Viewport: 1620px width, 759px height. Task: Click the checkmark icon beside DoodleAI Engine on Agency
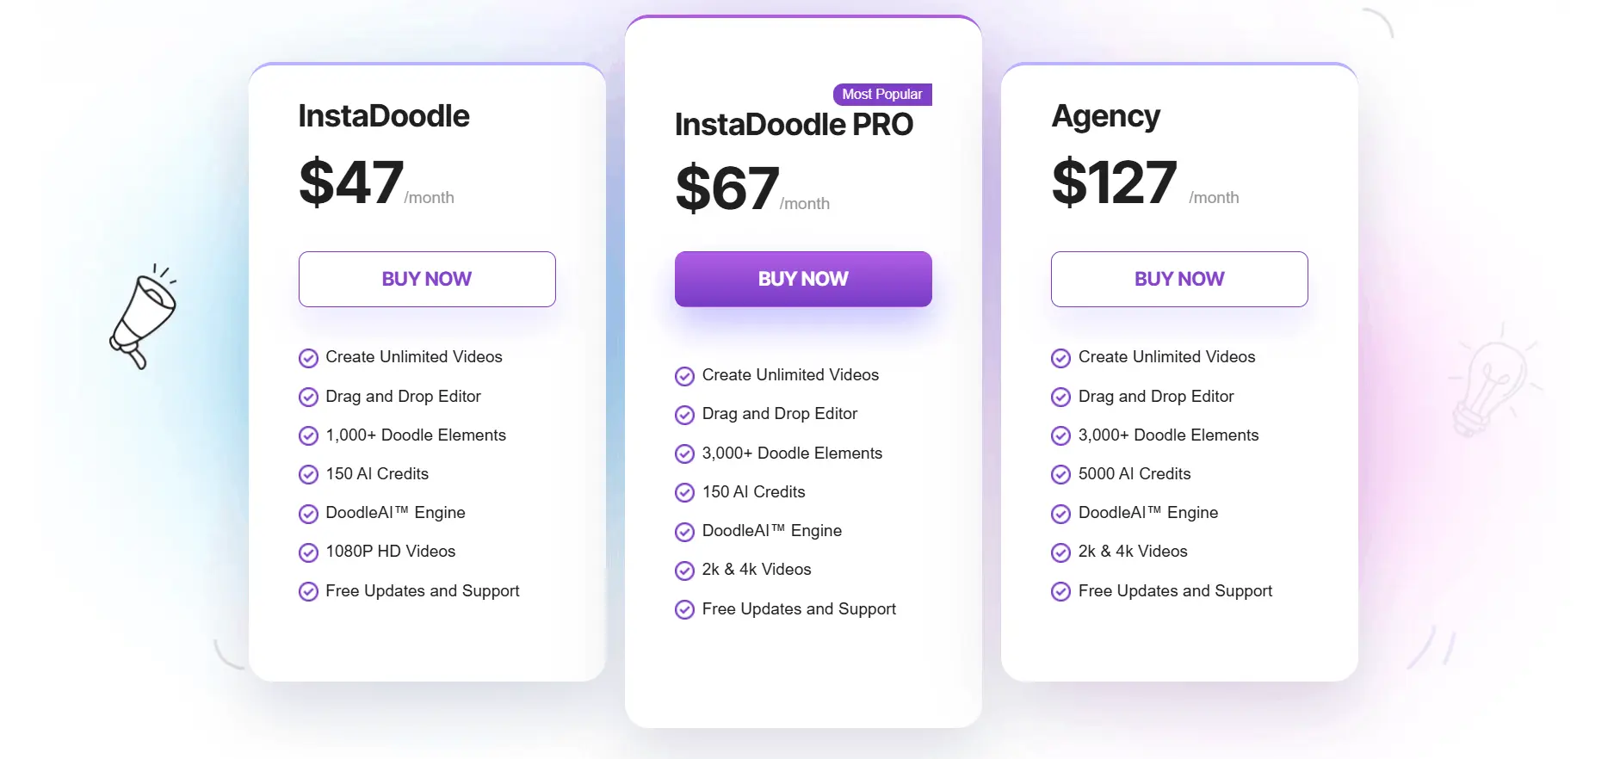pyautogui.click(x=1060, y=514)
